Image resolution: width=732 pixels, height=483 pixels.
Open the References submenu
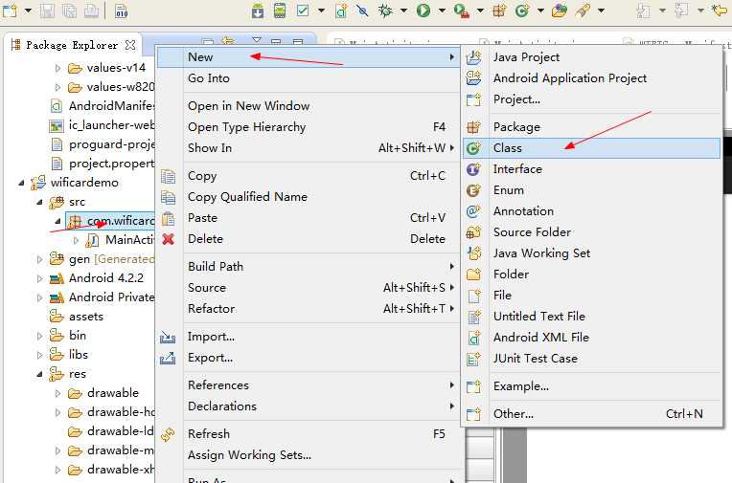click(x=309, y=385)
